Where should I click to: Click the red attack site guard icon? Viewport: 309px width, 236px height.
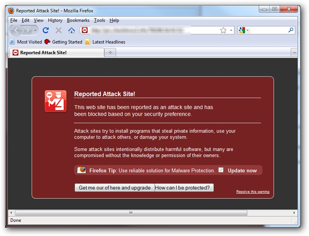pos(56,101)
